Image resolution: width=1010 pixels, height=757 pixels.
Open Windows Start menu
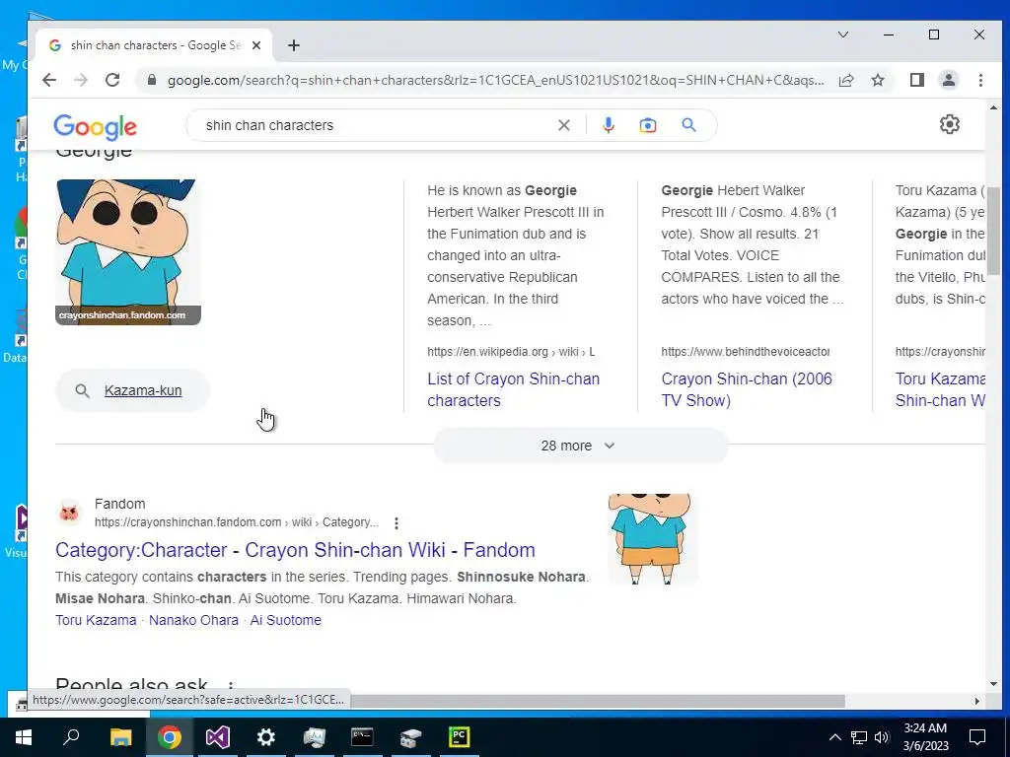pos(24,737)
